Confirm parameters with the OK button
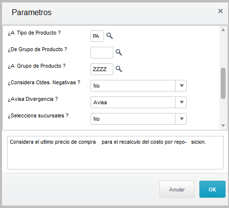This screenshot has height=208, width=229. click(x=212, y=189)
